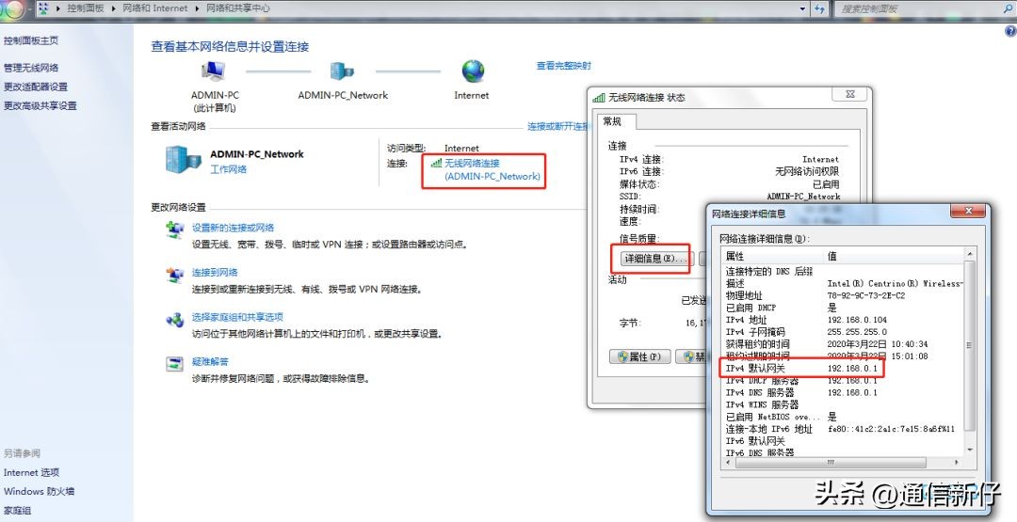Select the IPv4 地址 row
The height and width of the screenshot is (522, 1017).
(x=843, y=320)
